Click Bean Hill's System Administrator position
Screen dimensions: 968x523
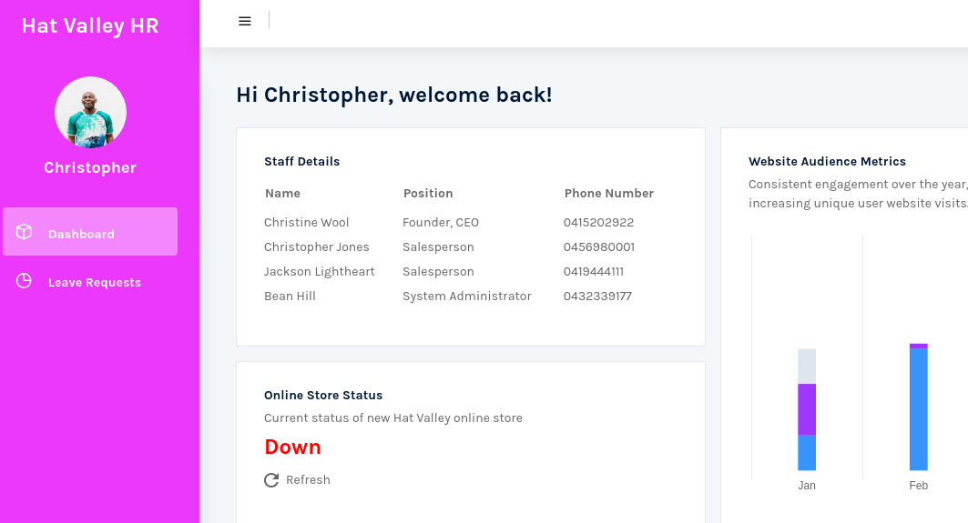tap(467, 297)
